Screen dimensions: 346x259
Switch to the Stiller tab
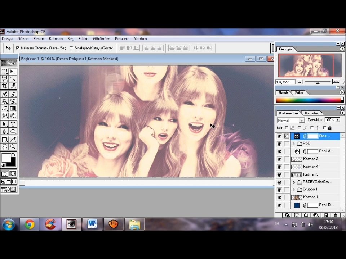point(299,93)
